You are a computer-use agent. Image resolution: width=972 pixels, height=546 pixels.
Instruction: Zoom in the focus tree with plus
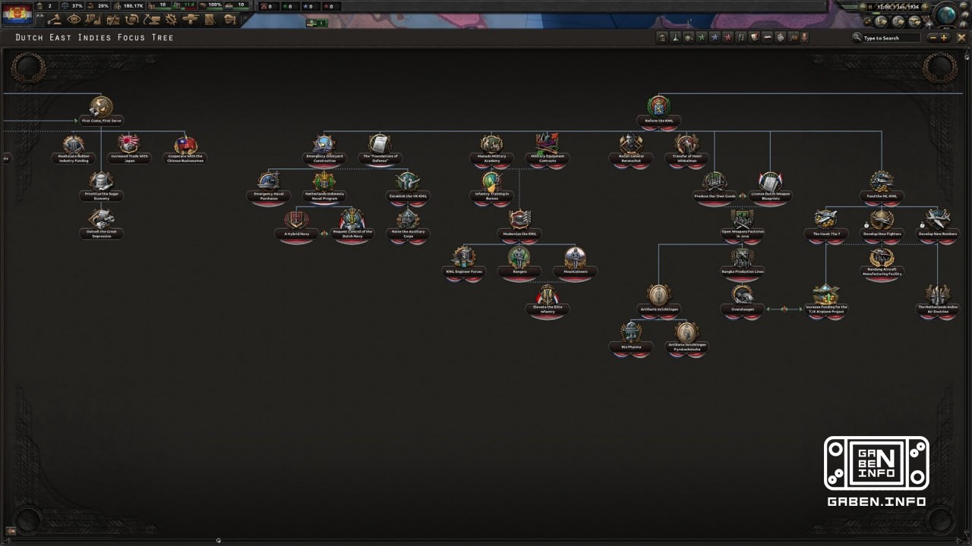tap(944, 38)
